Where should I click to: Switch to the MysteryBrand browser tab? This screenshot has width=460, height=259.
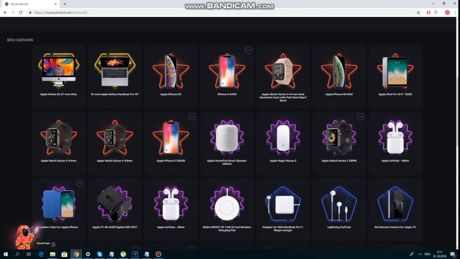(x=31, y=4)
